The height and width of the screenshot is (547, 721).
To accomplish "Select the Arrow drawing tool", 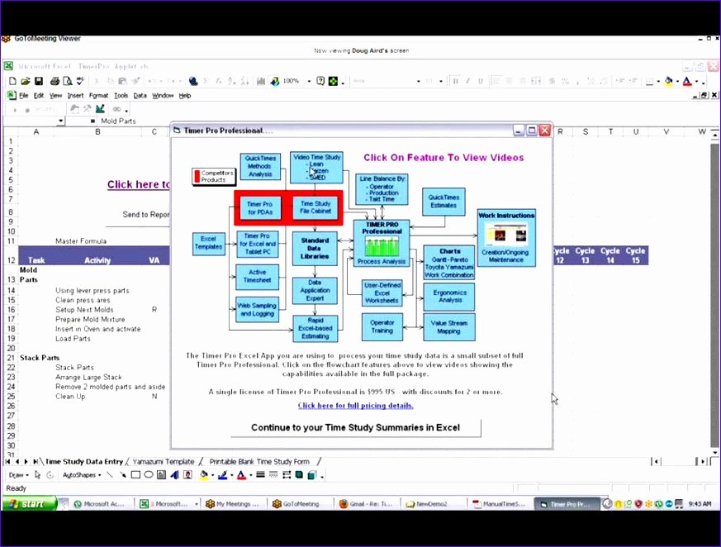I will tap(122, 475).
